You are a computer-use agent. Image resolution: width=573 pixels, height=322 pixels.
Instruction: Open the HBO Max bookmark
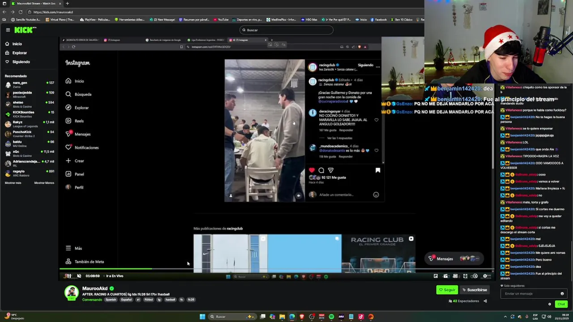(309, 20)
